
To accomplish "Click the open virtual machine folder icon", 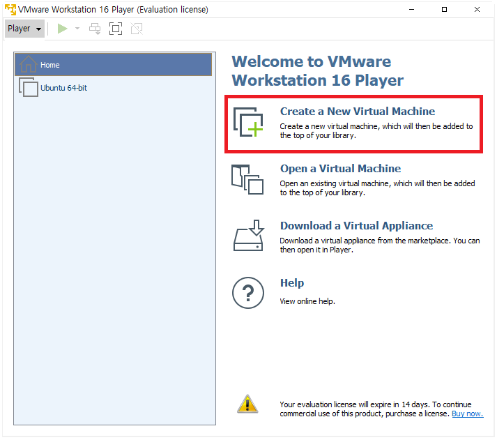I will (x=247, y=179).
